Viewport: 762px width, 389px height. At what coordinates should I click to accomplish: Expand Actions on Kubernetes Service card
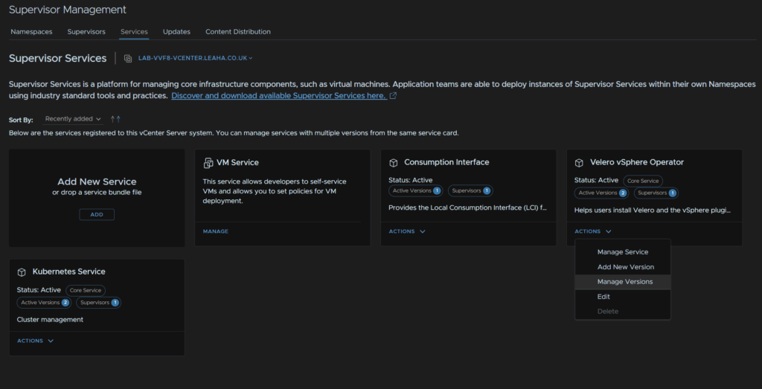[x=35, y=341]
